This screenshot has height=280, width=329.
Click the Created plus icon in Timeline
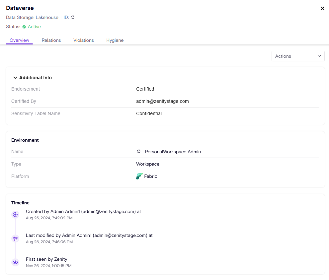[x=15, y=215]
